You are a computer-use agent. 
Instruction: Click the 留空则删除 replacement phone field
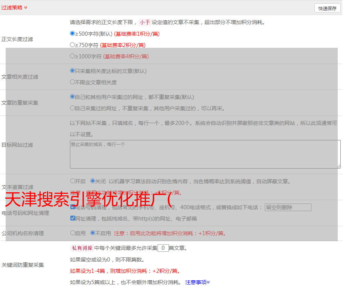pyautogui.click(x=288, y=207)
